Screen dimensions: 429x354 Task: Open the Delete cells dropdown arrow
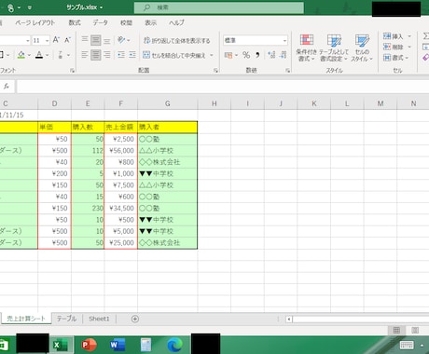409,47
